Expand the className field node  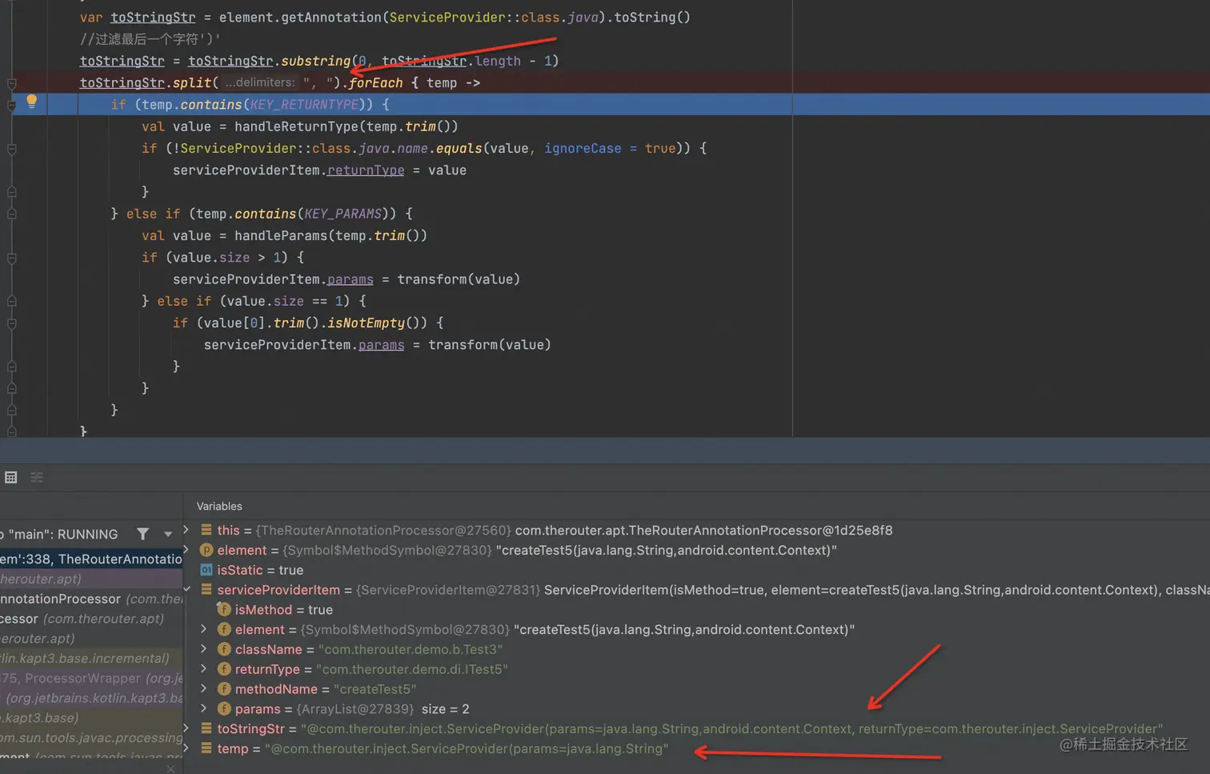click(x=204, y=649)
